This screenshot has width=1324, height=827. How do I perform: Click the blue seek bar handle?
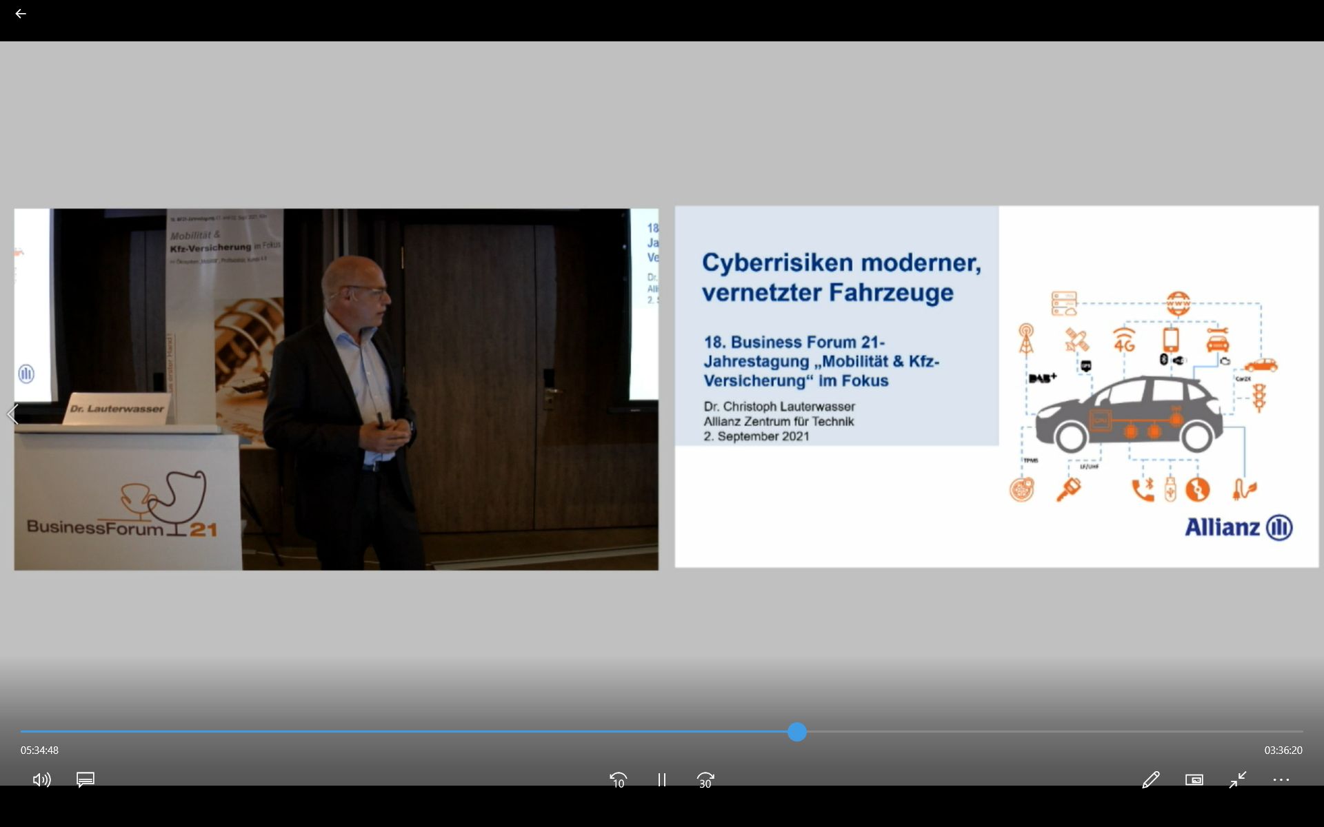click(x=797, y=732)
